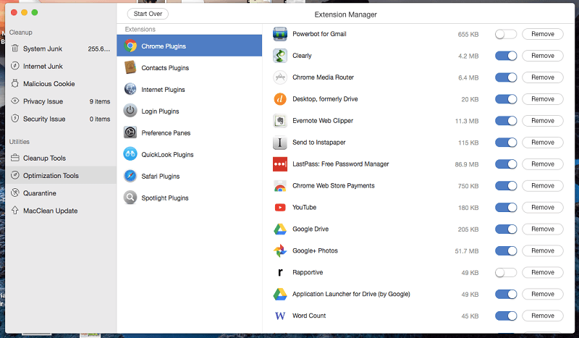Toggle off Evernote Web Clipper
Viewport: 579px width, 338px height.
click(x=505, y=121)
